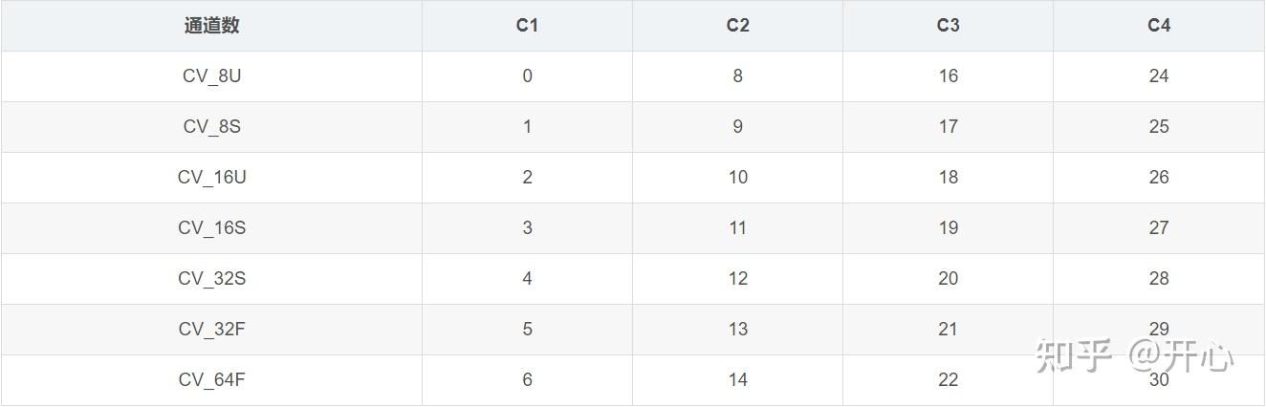Click the CV_64F row label

(211, 380)
